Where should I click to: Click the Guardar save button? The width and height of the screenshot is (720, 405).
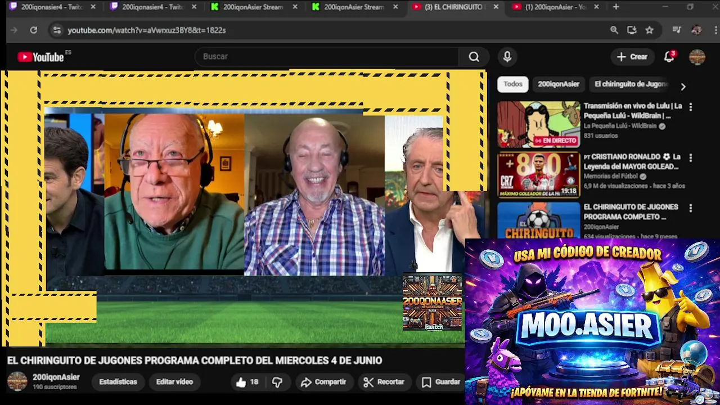[442, 382]
